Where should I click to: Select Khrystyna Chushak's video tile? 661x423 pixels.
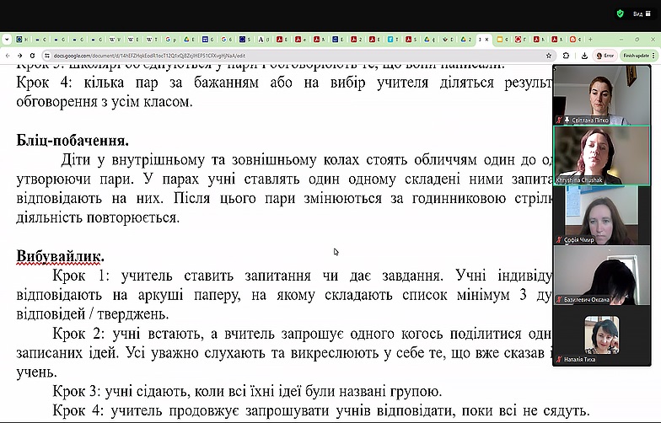click(x=600, y=155)
